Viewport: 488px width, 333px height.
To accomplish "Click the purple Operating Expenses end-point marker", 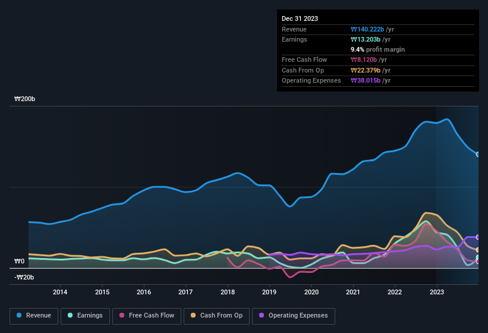I will point(478,237).
